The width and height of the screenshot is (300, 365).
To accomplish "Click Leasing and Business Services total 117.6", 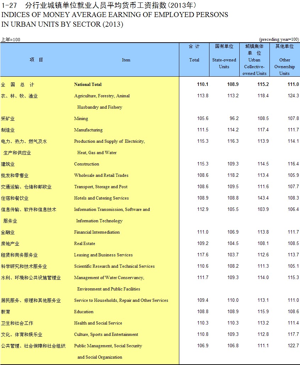I will pyautogui.click(x=203, y=255).
